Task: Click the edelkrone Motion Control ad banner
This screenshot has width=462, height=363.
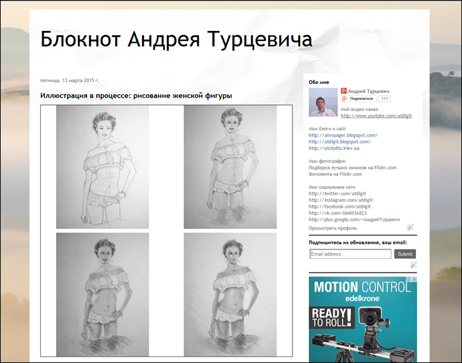Action: coord(363,319)
